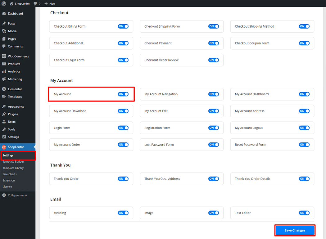The height and width of the screenshot is (239, 326).
Task: Click the Appearance brush icon
Action: coord(4,106)
